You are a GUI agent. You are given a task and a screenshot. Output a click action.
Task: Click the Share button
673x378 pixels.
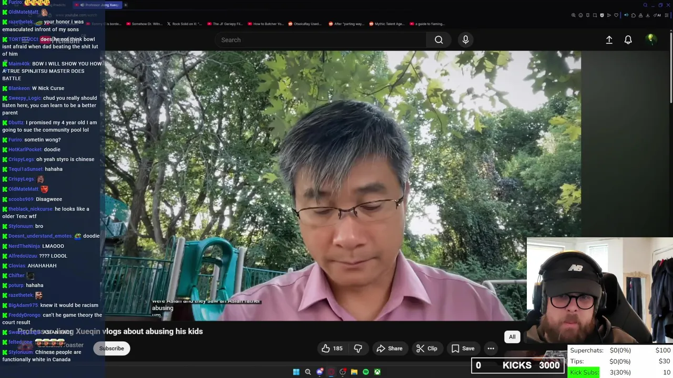[x=390, y=349]
